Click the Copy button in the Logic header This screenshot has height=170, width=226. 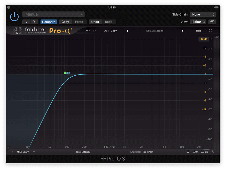click(65, 22)
